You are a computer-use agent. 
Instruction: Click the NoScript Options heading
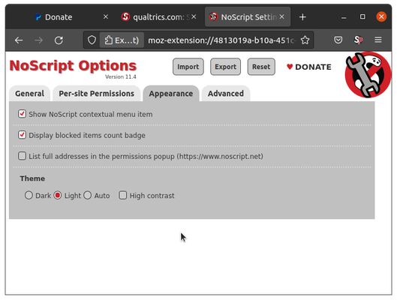coord(73,66)
